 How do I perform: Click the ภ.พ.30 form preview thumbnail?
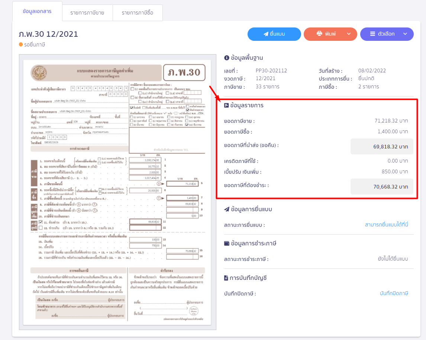117,192
